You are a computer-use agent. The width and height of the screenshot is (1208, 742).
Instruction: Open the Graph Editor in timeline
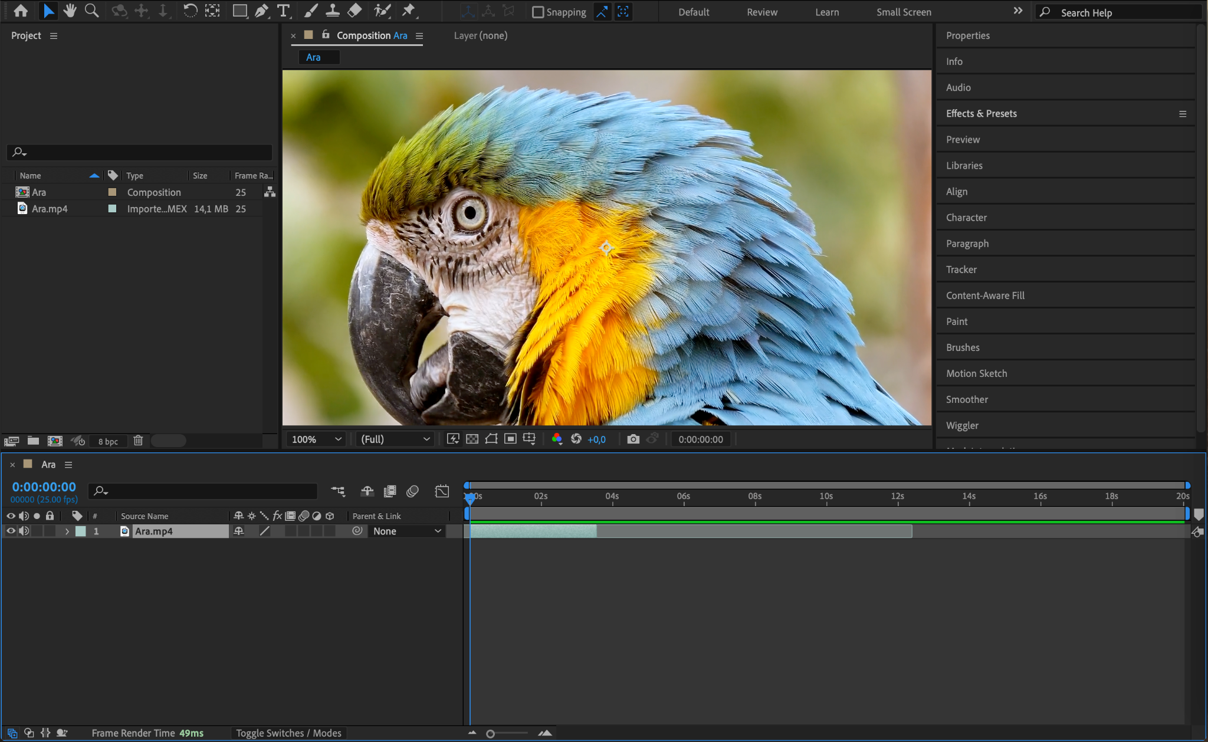[442, 491]
